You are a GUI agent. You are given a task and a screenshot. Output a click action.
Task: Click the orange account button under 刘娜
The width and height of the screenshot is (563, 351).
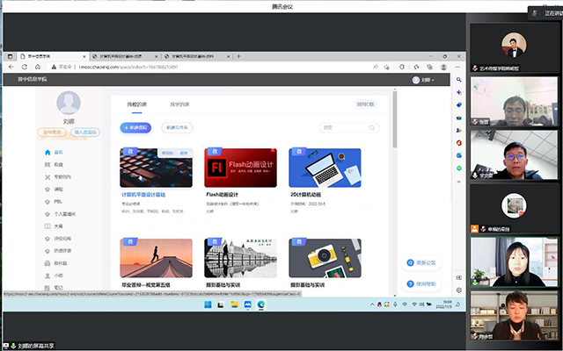pyautogui.click(x=52, y=133)
